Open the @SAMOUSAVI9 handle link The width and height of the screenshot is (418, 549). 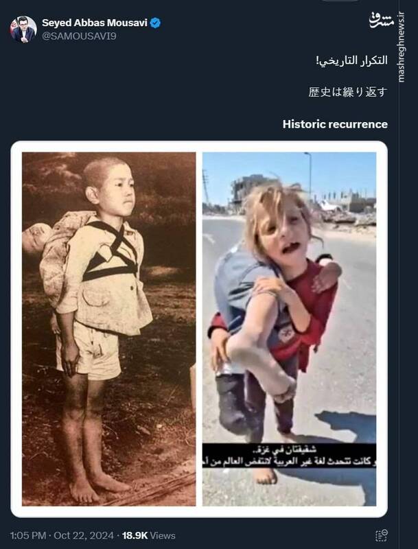(79, 36)
